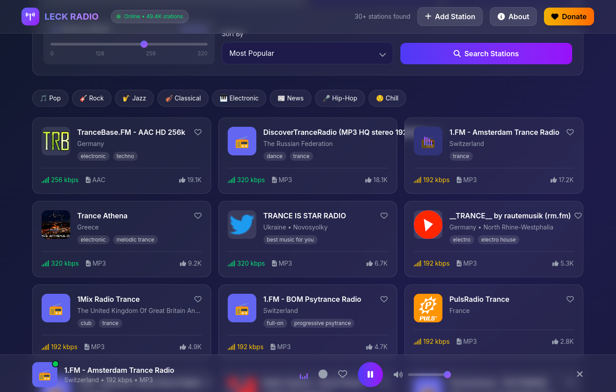Mute using the speaker volume icon

pos(398,375)
